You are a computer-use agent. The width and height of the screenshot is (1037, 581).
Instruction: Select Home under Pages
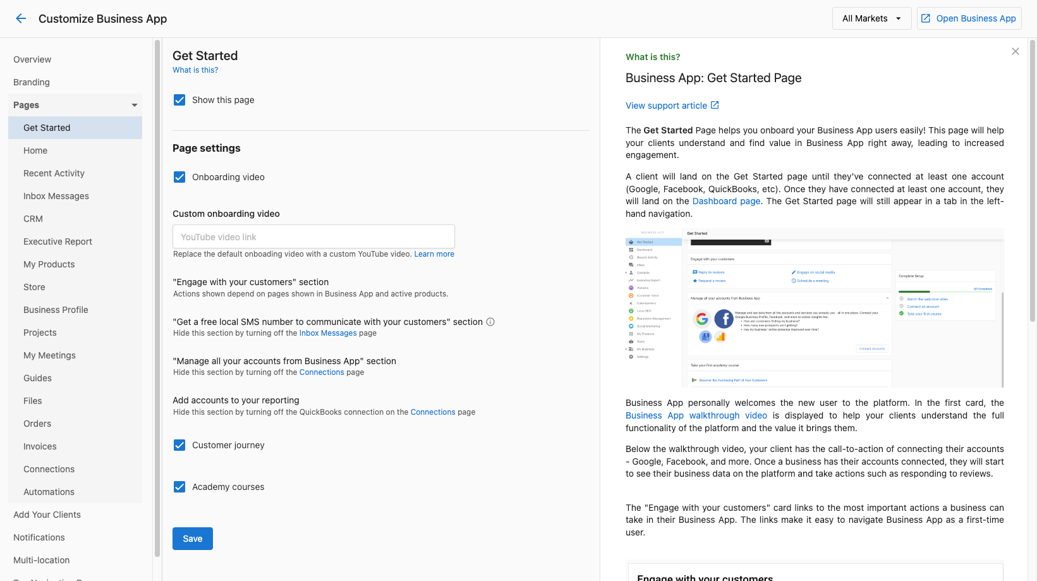(x=75, y=150)
